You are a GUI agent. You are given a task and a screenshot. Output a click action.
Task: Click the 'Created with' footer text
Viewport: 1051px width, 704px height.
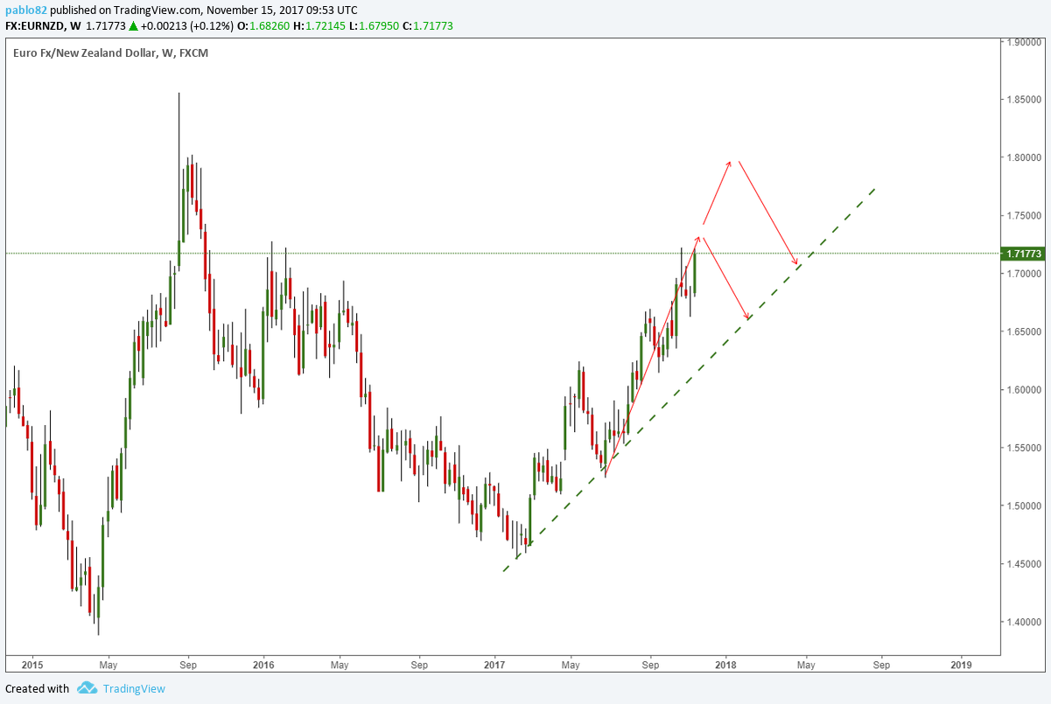(x=37, y=688)
